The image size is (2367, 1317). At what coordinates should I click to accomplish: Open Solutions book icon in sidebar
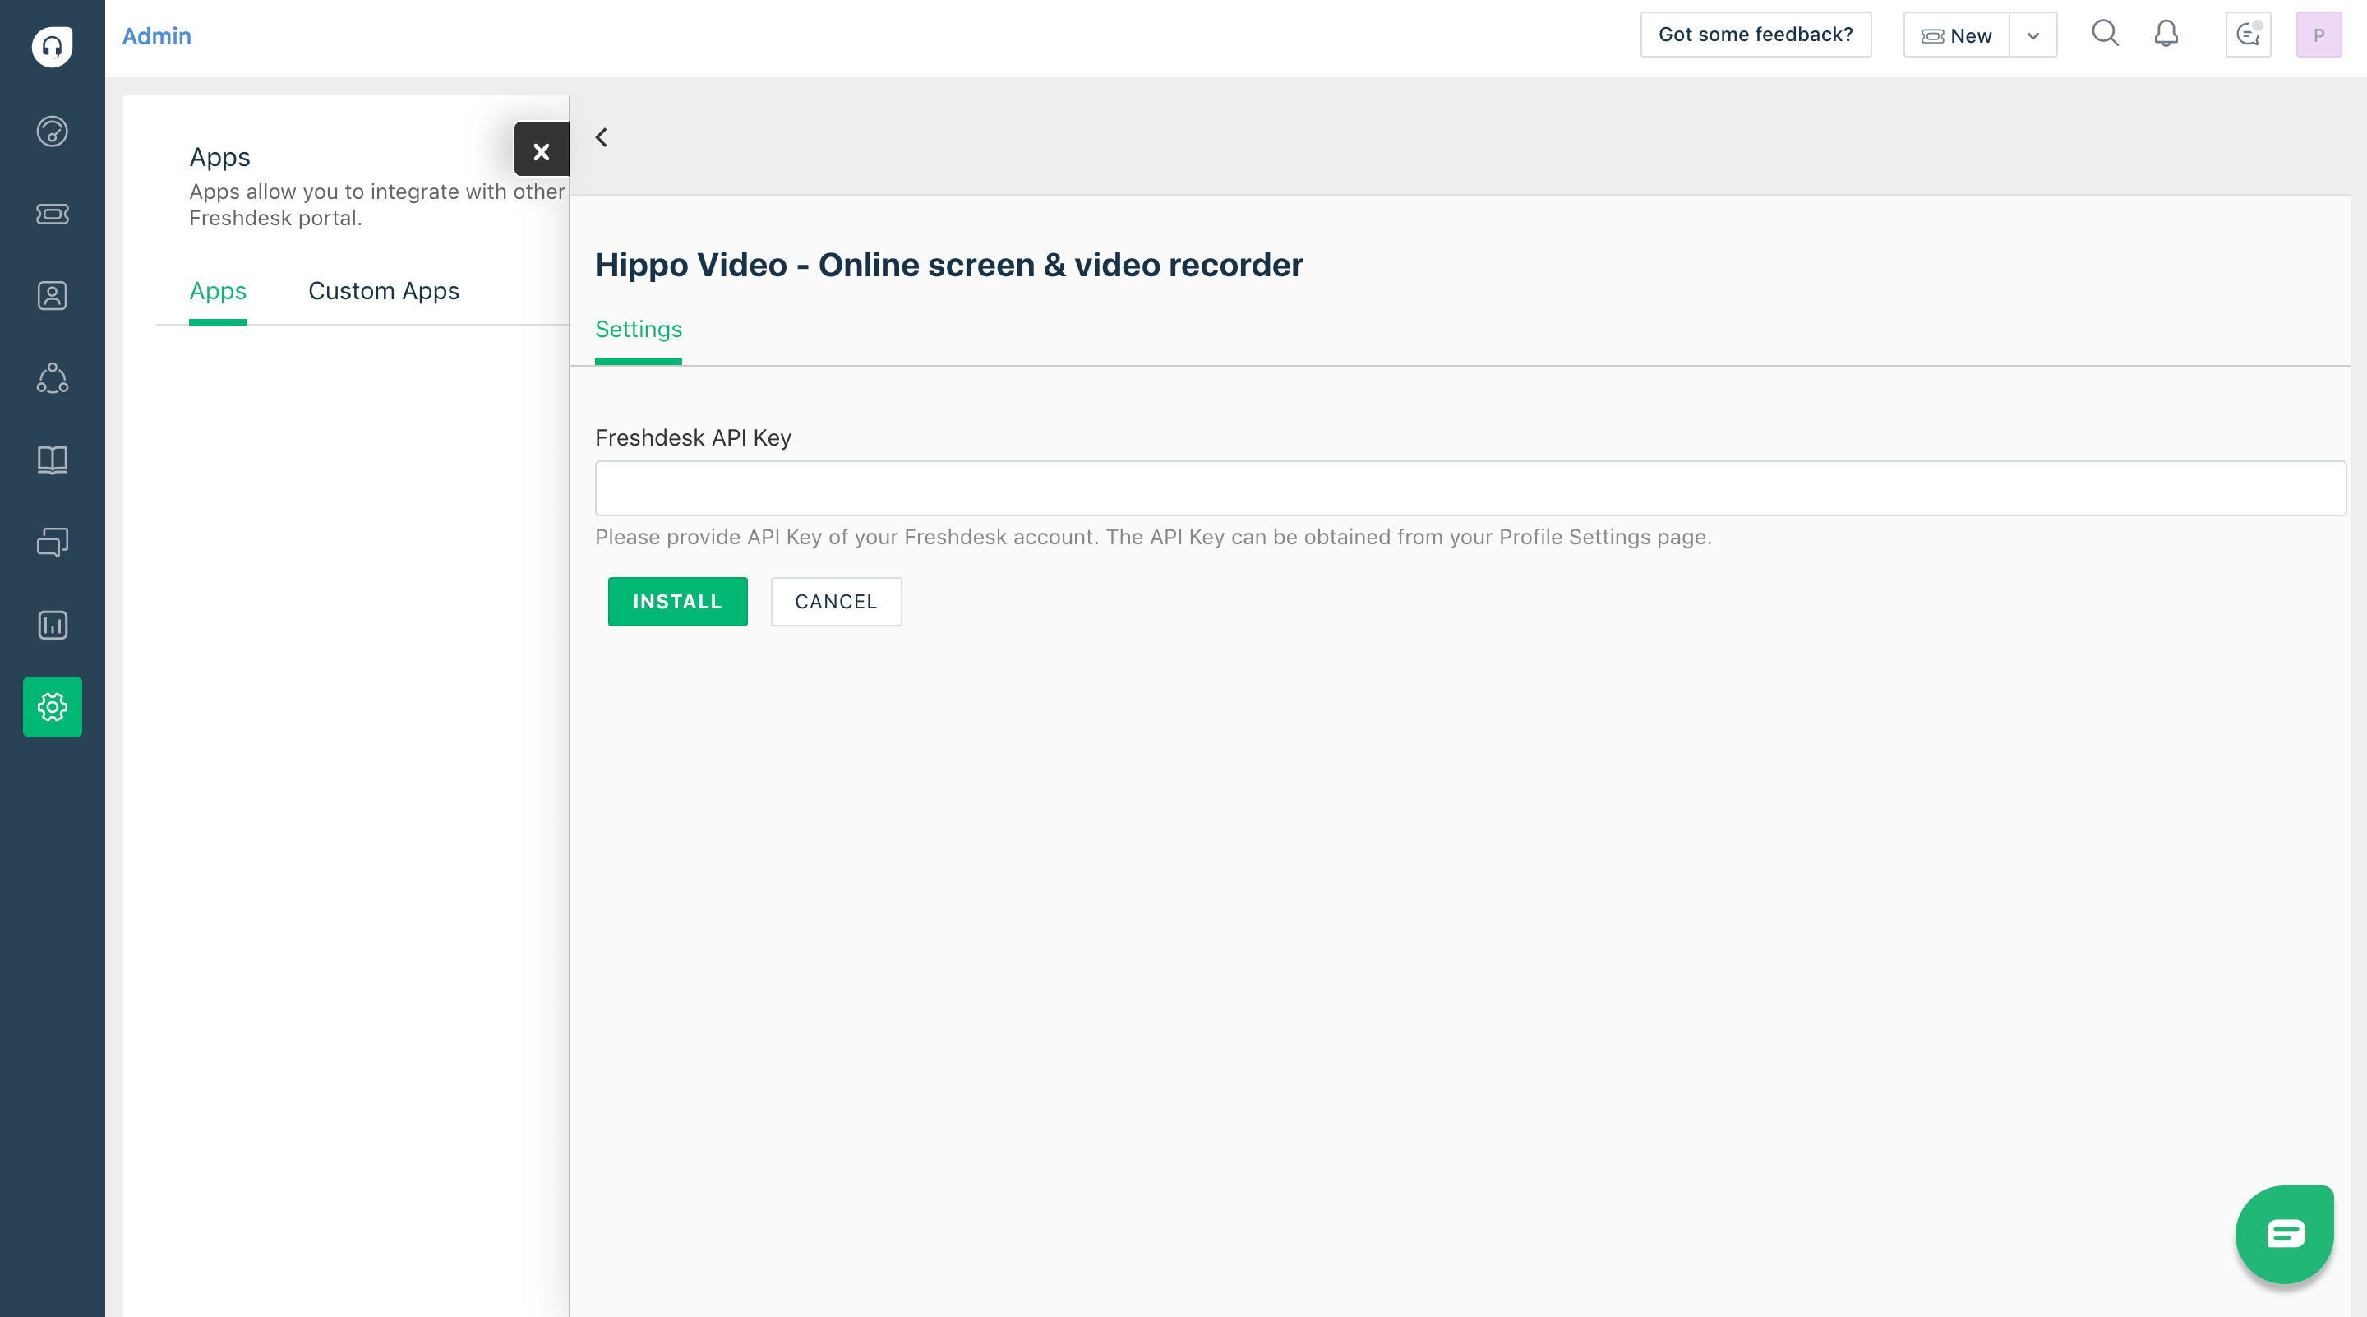tap(53, 460)
